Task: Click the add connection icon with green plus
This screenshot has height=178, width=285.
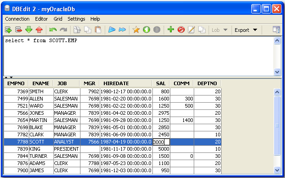Action: coord(8,30)
